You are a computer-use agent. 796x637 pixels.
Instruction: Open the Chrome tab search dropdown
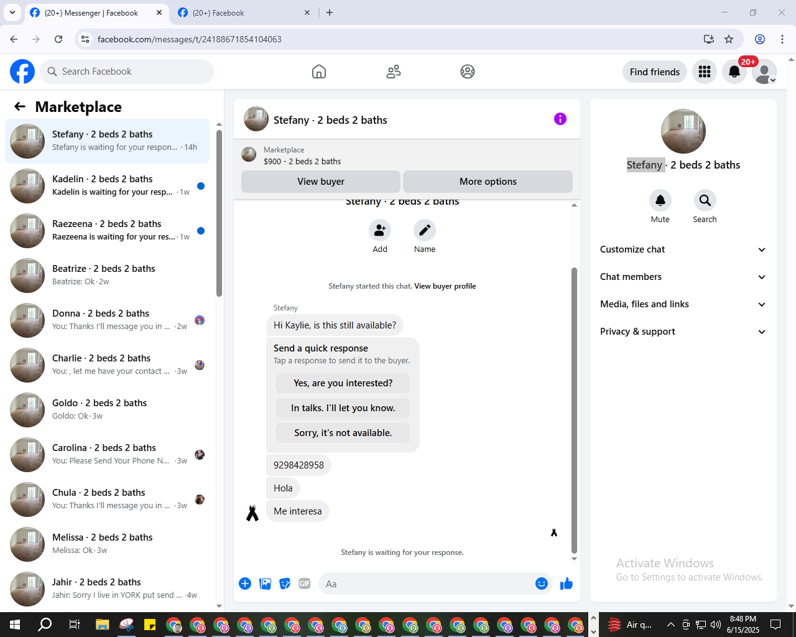point(12,12)
